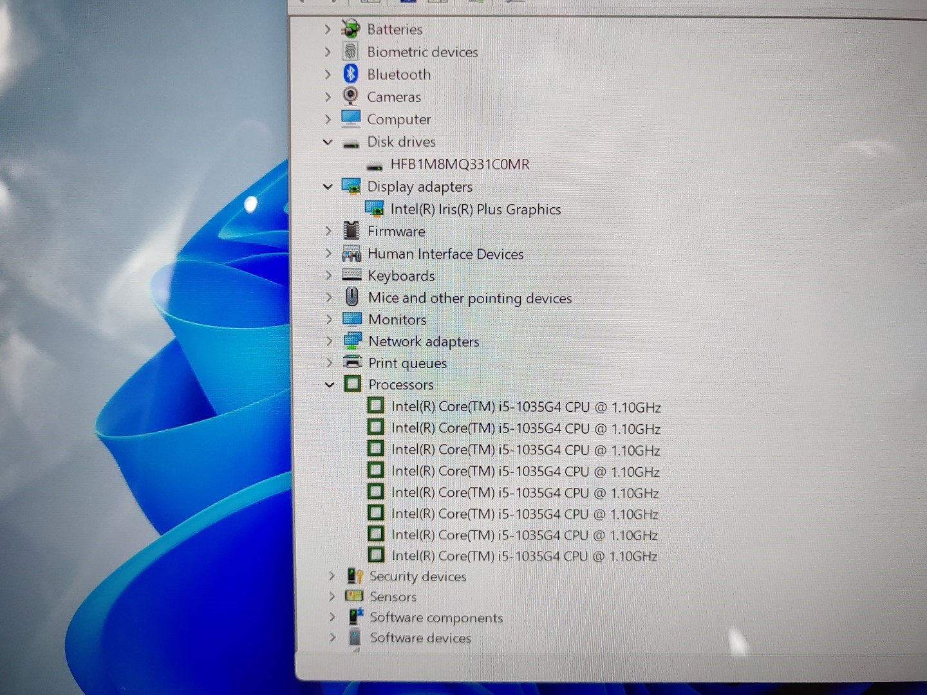Image resolution: width=927 pixels, height=695 pixels.
Task: Click the Biometric devices fingerprint icon
Action: pos(350,51)
